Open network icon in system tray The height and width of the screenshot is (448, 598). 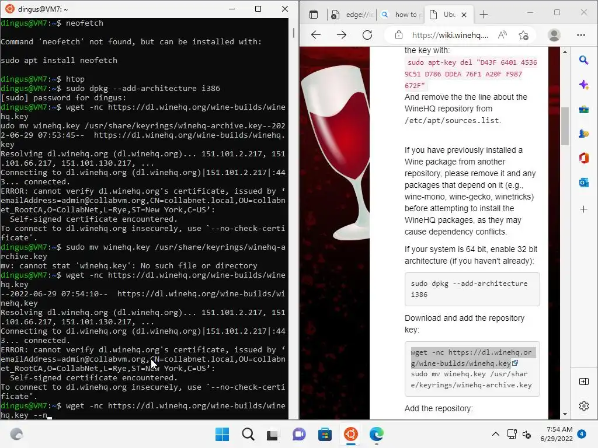(x=512, y=434)
